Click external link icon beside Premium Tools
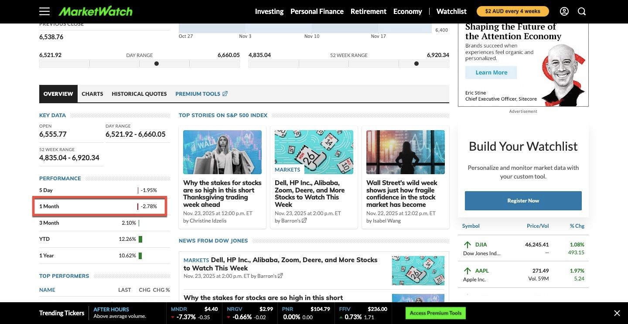 [225, 94]
